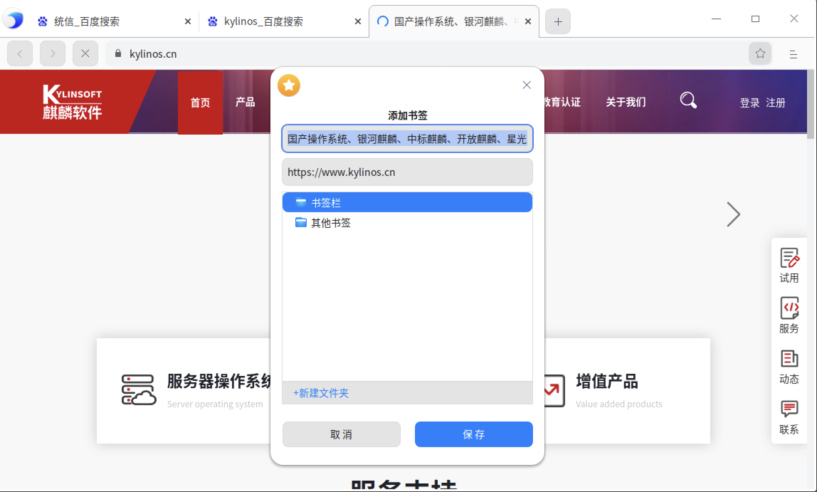
Task: Open the 产品 nav item
Action: pos(245,103)
